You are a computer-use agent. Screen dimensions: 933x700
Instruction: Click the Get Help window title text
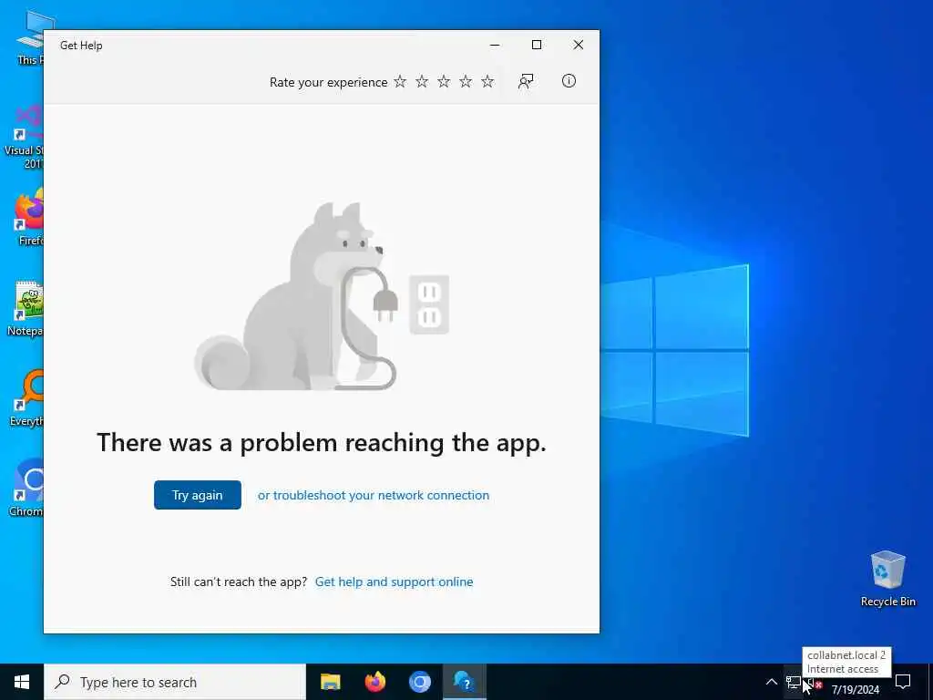[x=81, y=46]
